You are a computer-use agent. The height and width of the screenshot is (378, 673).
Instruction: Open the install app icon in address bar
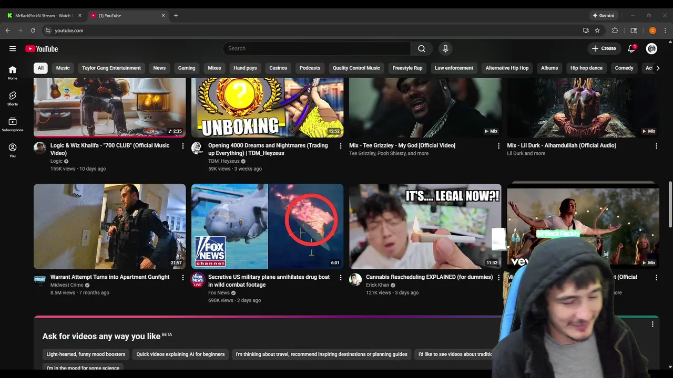pyautogui.click(x=586, y=30)
